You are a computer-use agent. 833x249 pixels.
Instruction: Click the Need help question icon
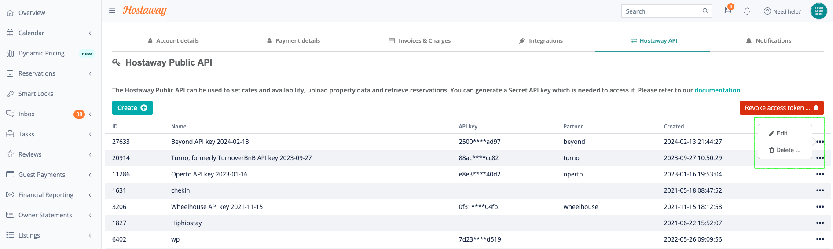tap(767, 11)
